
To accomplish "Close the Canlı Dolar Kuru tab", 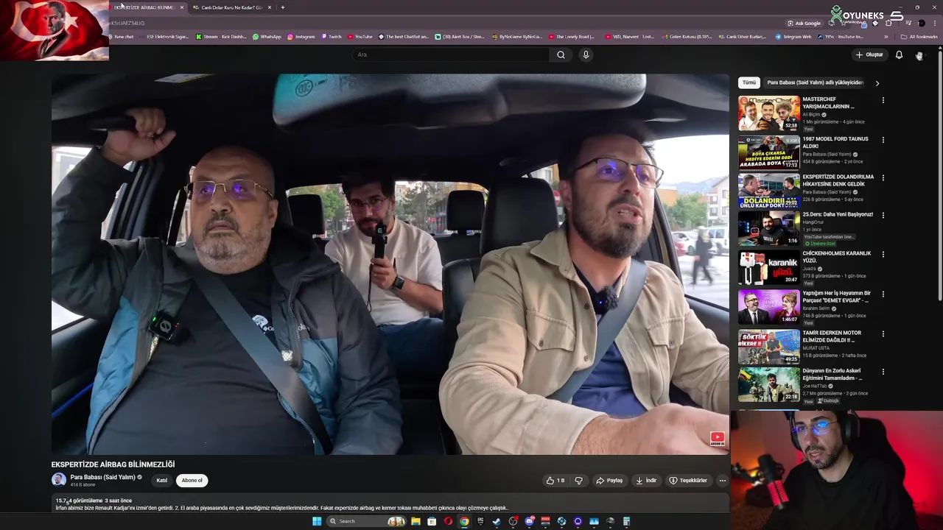I will point(270,7).
